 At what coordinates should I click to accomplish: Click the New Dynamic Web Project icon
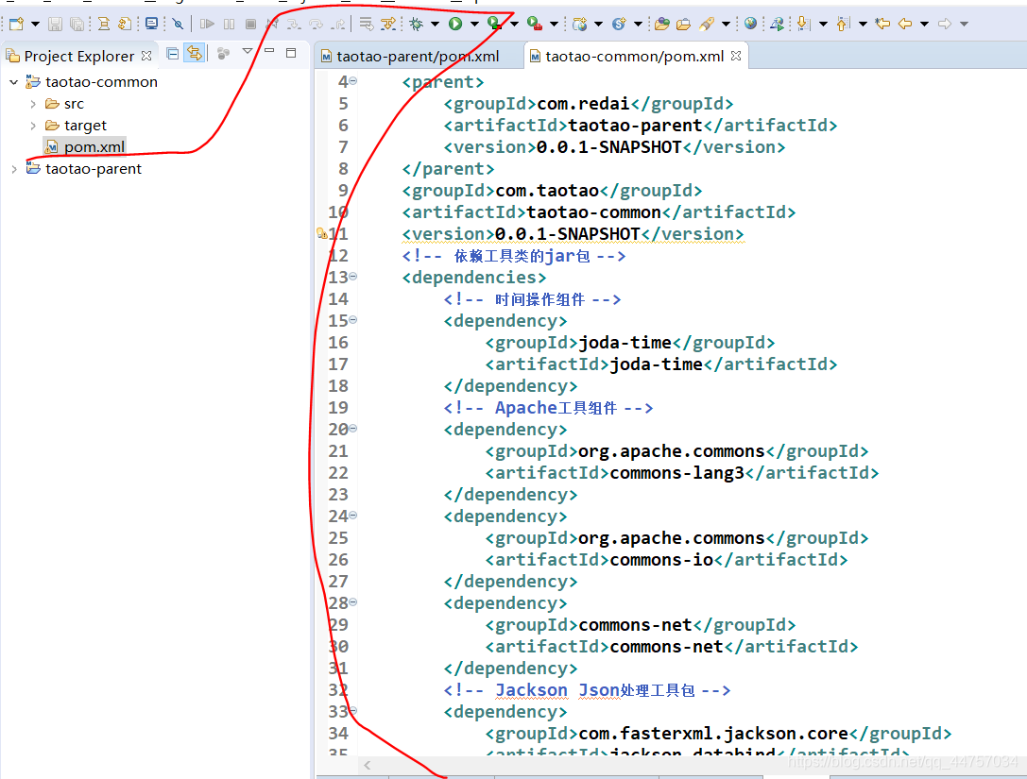[580, 25]
